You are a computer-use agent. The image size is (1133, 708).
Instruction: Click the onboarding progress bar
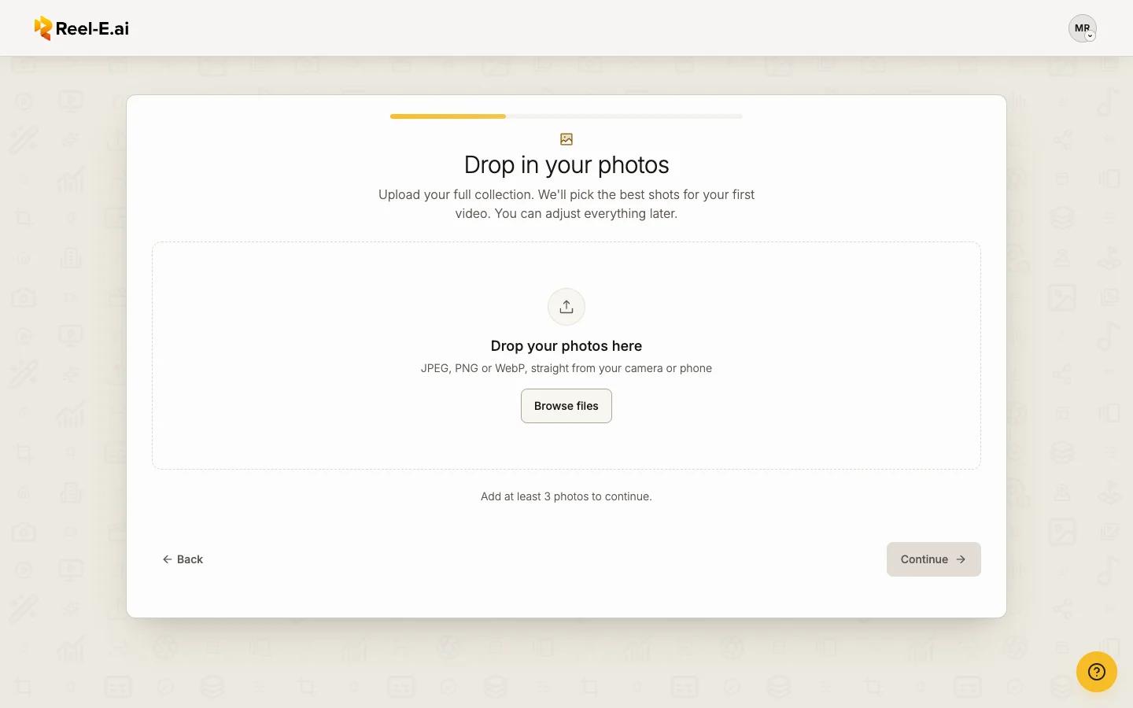click(x=566, y=116)
